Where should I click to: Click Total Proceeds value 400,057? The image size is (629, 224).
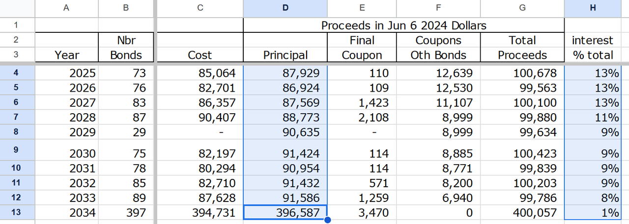click(522, 213)
